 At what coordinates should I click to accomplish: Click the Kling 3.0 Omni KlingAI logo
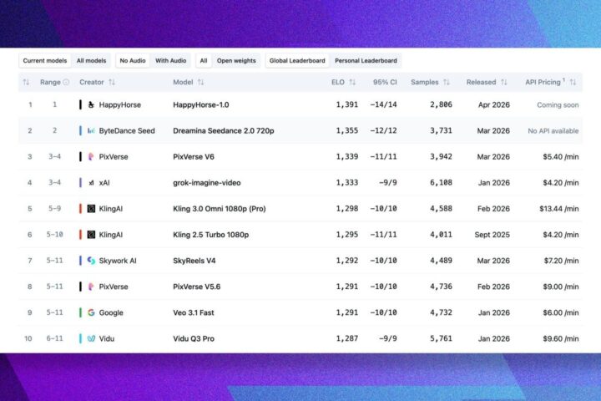(91, 209)
